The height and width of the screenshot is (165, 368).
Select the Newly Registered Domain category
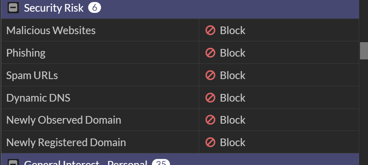click(x=66, y=143)
